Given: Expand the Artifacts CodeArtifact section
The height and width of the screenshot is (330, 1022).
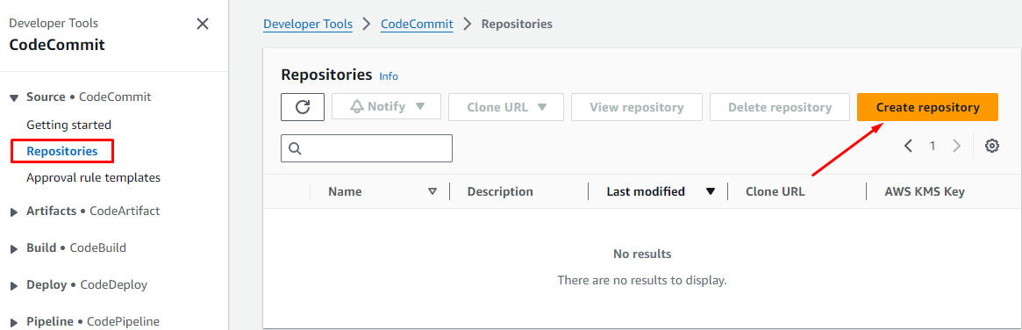Looking at the screenshot, I should click(14, 212).
